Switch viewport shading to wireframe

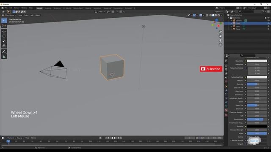pyautogui.click(x=210, y=15)
